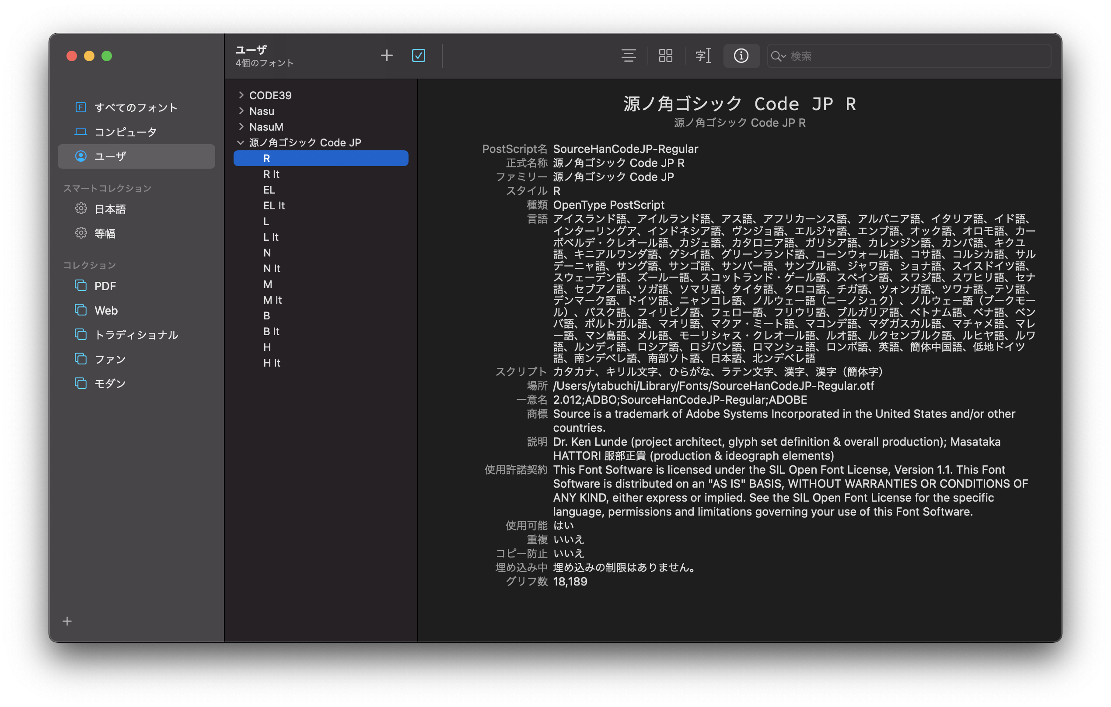Click the font file path text
Image resolution: width=1111 pixels, height=707 pixels.
coord(713,385)
